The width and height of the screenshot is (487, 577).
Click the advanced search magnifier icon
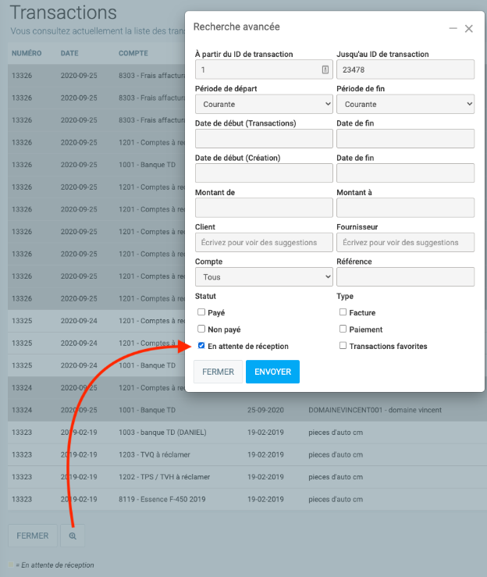point(73,536)
